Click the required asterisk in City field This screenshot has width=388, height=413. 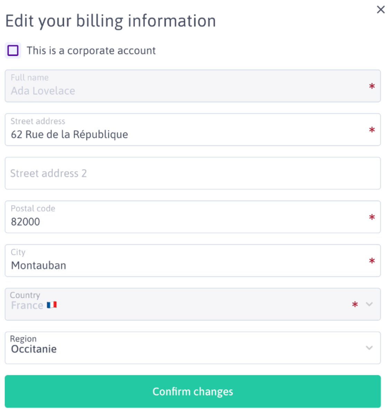pyautogui.click(x=372, y=261)
